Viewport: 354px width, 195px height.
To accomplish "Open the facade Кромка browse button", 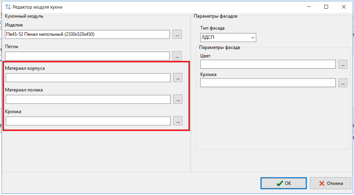I will [343, 83].
